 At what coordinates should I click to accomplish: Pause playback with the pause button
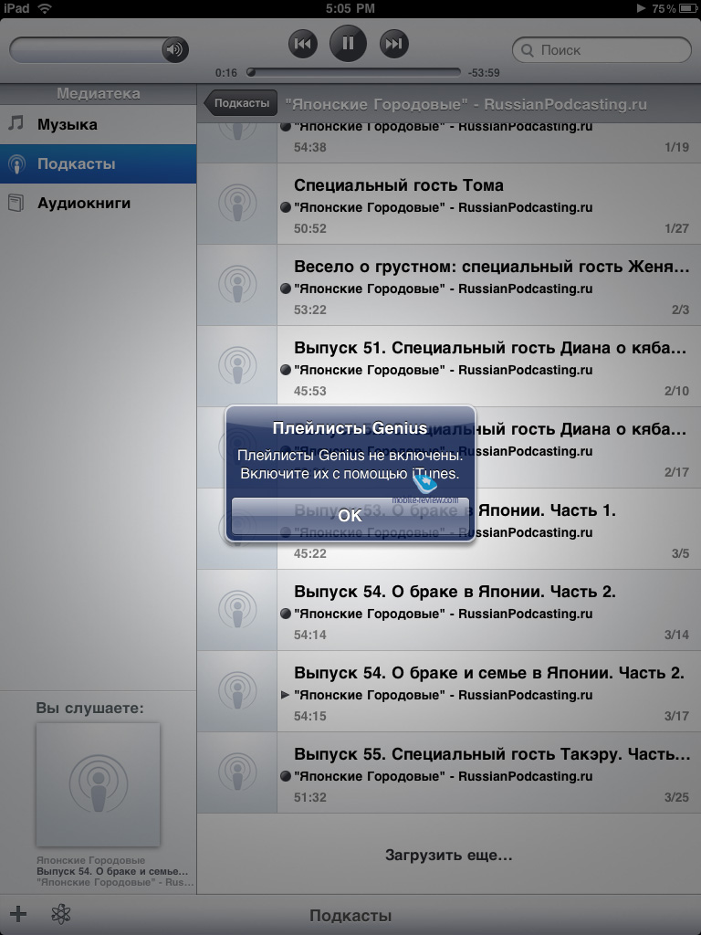348,43
